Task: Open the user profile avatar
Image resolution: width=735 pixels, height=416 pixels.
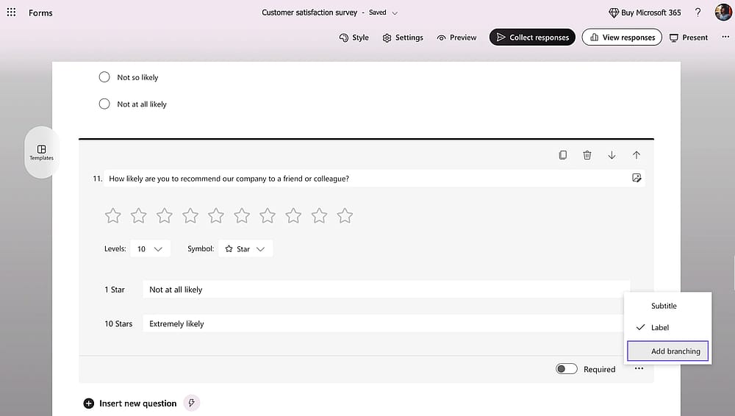Action: (723, 12)
